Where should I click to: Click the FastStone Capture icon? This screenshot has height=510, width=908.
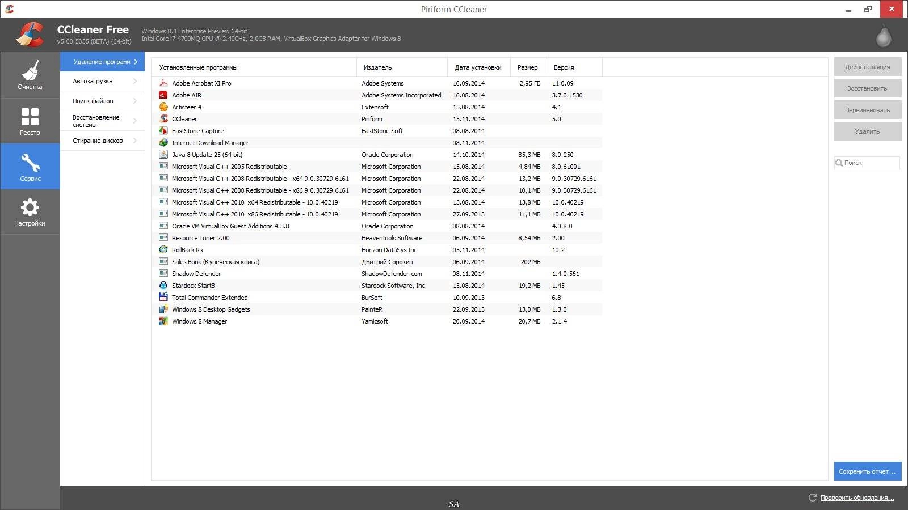(x=163, y=130)
